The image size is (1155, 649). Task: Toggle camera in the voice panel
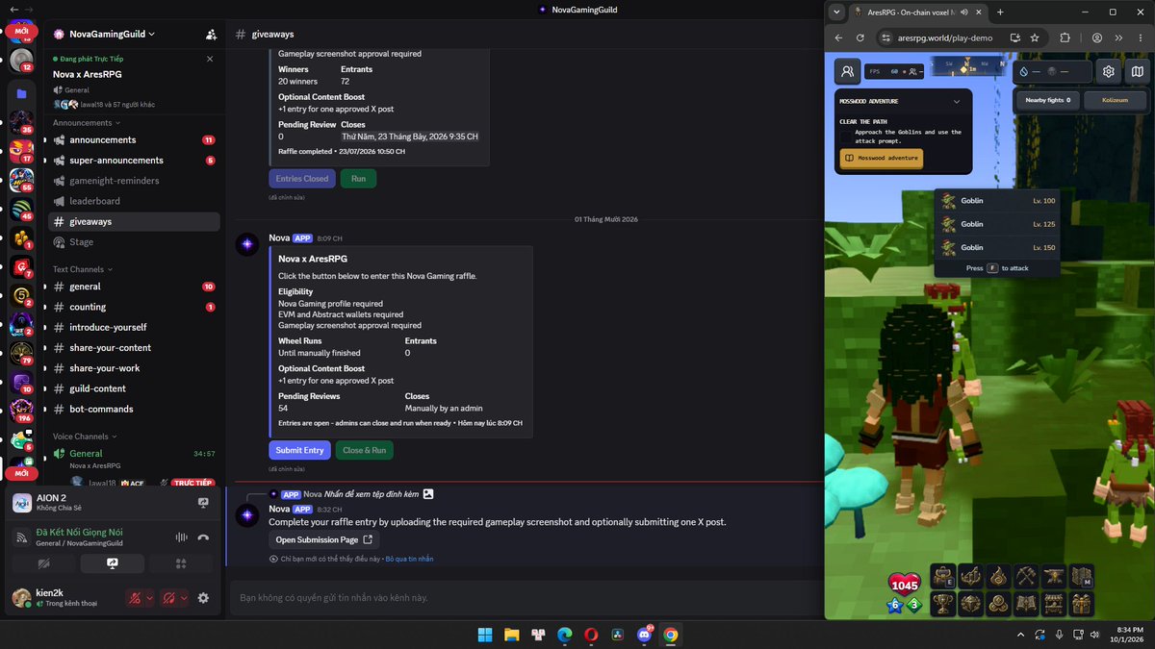coord(43,564)
